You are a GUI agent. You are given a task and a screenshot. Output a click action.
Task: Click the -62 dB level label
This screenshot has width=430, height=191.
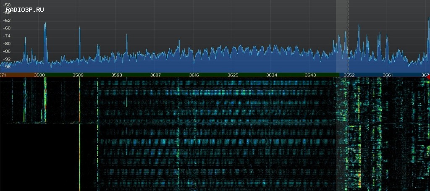[x=7, y=20]
